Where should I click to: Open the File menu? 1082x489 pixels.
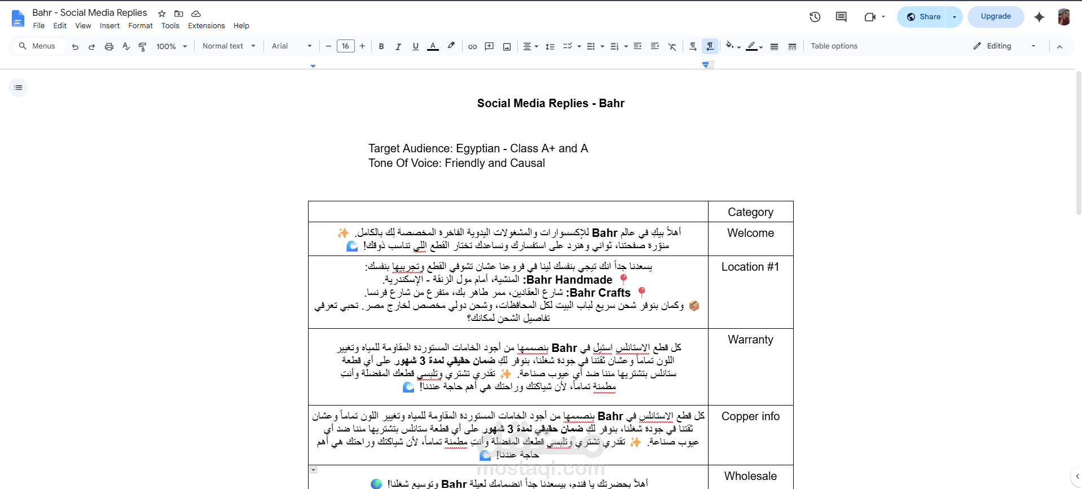39,26
